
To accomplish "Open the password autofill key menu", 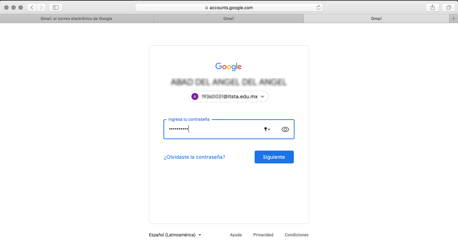I will point(267,129).
